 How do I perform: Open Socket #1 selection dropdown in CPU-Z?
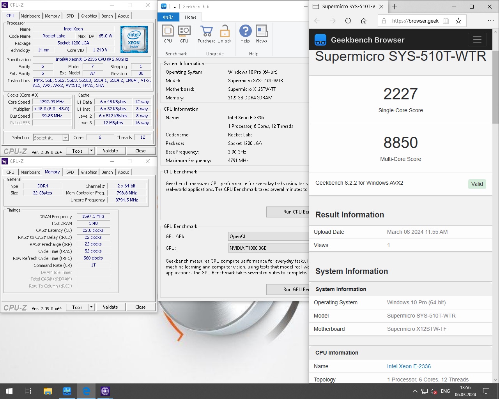[x=51, y=138]
